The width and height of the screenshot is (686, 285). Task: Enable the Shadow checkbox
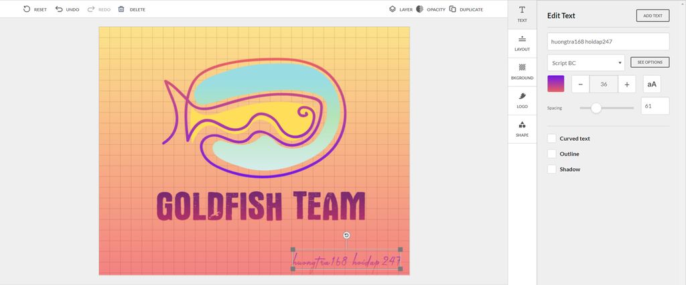click(x=552, y=169)
